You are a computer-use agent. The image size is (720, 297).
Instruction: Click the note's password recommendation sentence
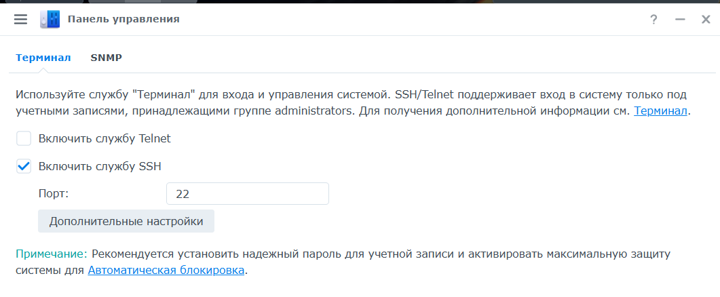(380, 254)
